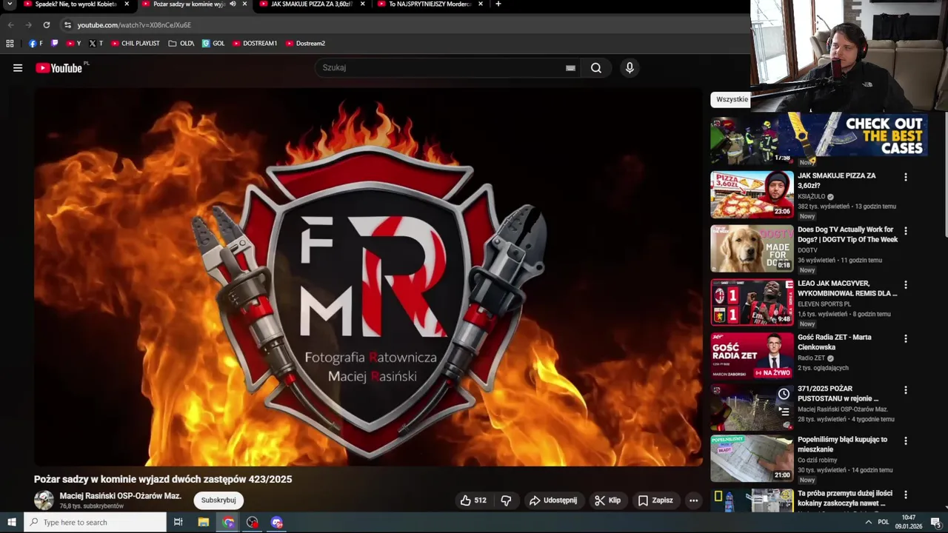Open the YouTube Y bookmark

(x=73, y=43)
